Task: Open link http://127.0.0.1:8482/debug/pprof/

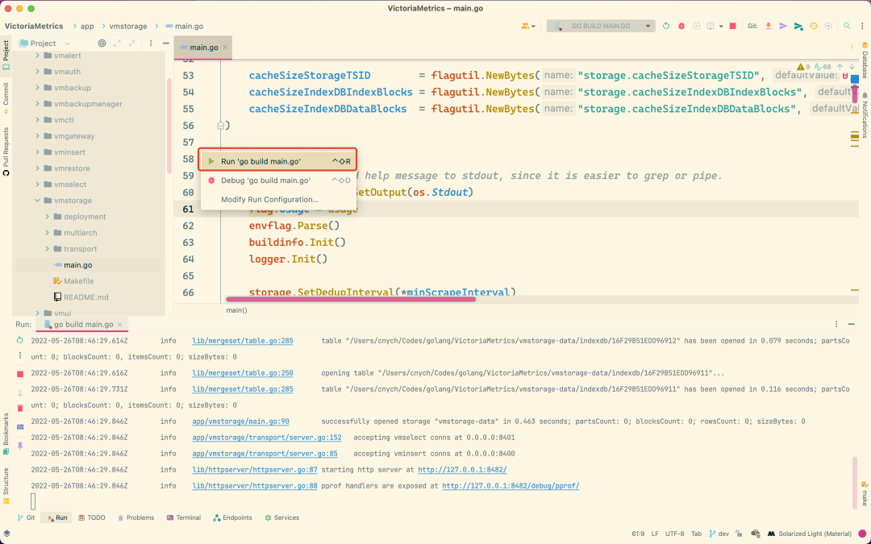Action: tap(510, 486)
